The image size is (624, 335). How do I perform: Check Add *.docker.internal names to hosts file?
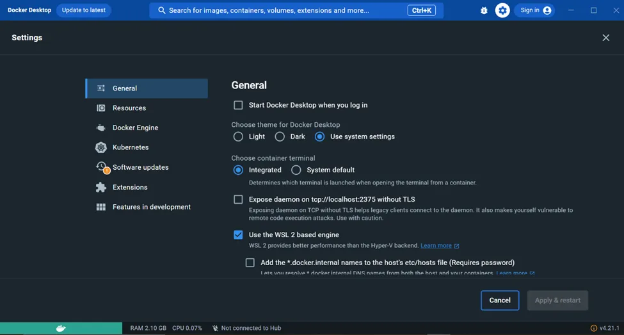tap(250, 263)
